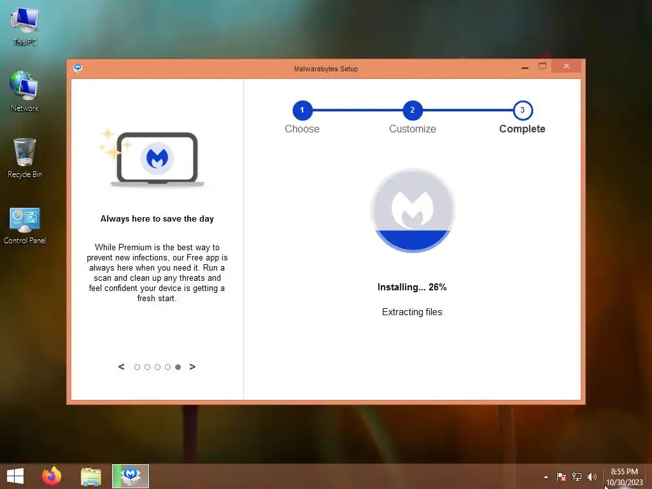Click the Complete step label
This screenshot has width=652, height=489.
click(x=522, y=129)
